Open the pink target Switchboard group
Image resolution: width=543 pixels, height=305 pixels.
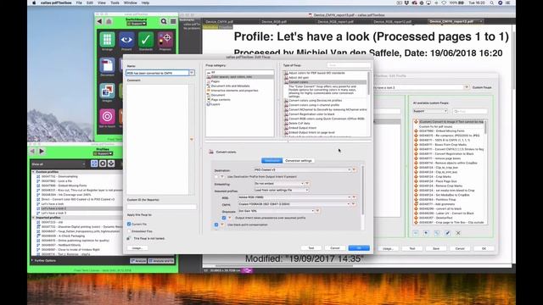[107, 116]
